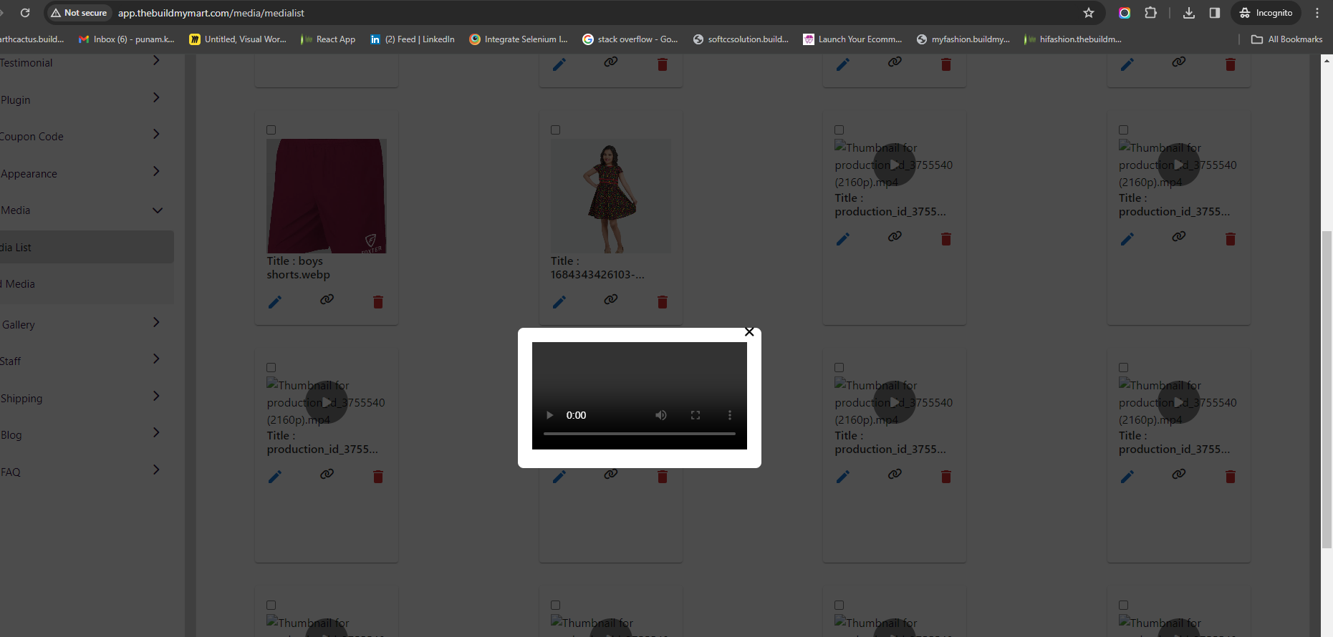Select the boys shorts.webp checkbox
Screen dimensions: 1333x637
coord(271,130)
